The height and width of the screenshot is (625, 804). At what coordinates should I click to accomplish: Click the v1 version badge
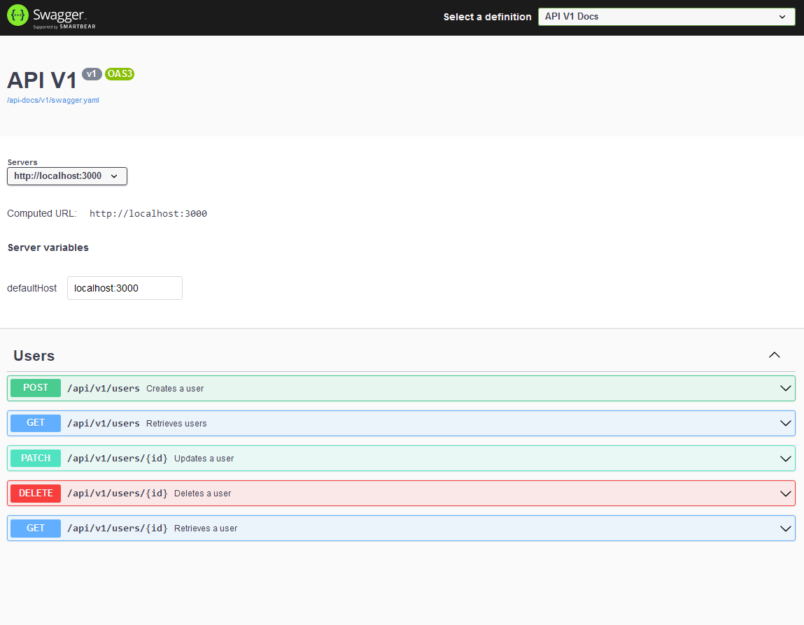(91, 74)
